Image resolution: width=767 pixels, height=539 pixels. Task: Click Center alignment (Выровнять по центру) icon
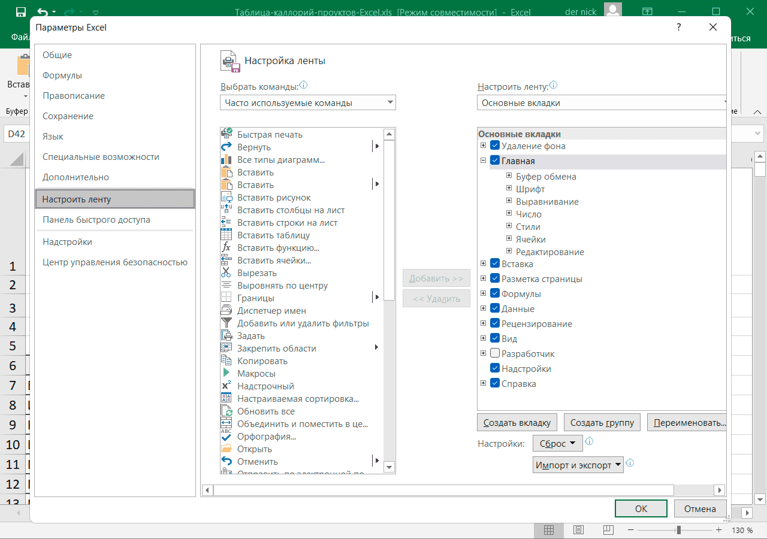point(227,285)
